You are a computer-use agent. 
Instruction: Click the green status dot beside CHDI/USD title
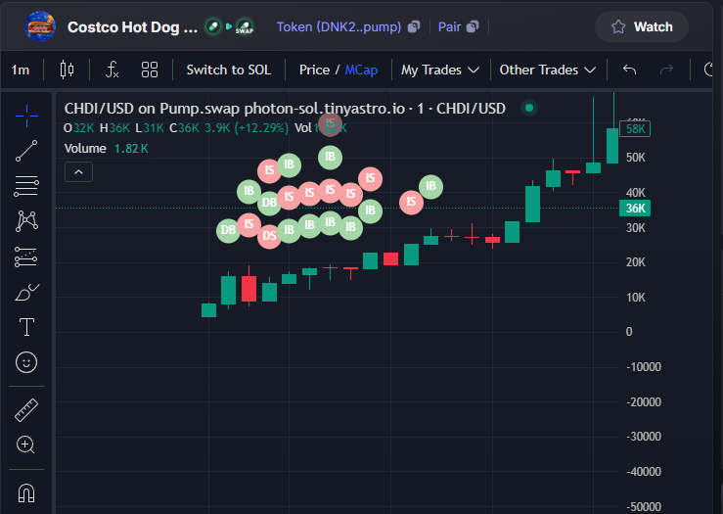[x=529, y=108]
